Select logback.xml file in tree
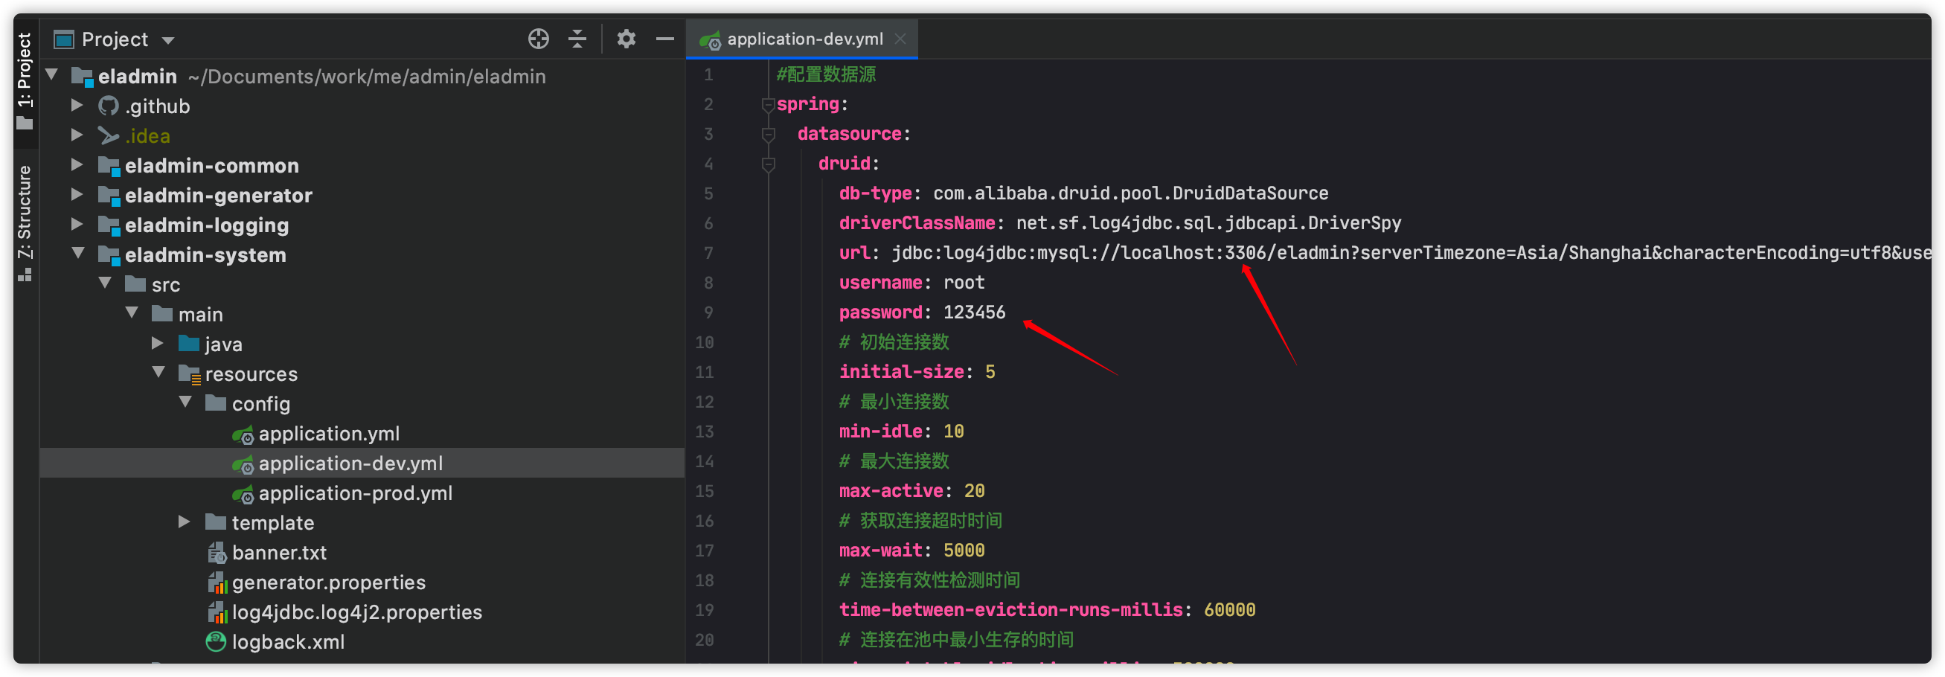Viewport: 1945px width, 677px height. point(288,641)
